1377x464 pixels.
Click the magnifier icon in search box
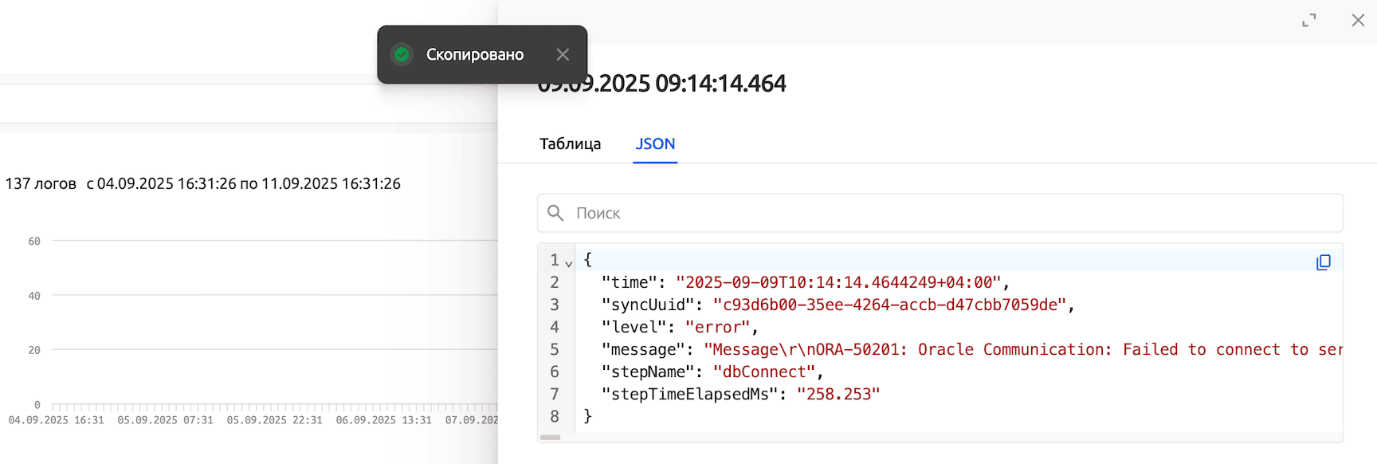tap(555, 213)
